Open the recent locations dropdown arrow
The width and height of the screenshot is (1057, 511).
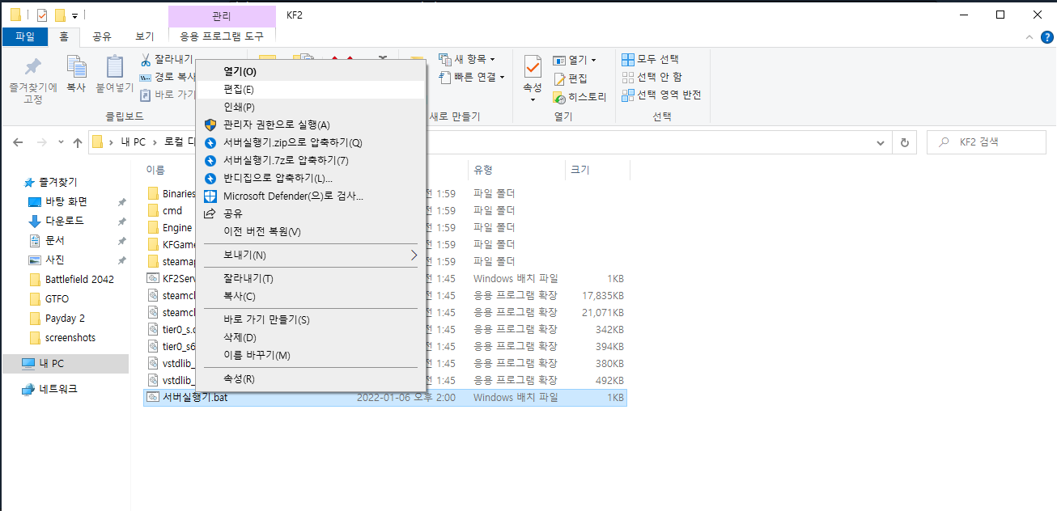[x=61, y=142]
